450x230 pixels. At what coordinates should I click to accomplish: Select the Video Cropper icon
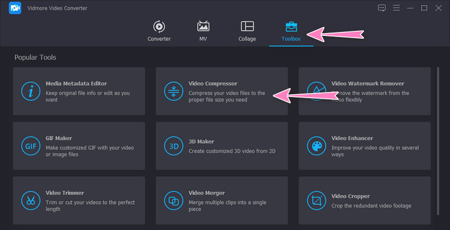click(316, 200)
